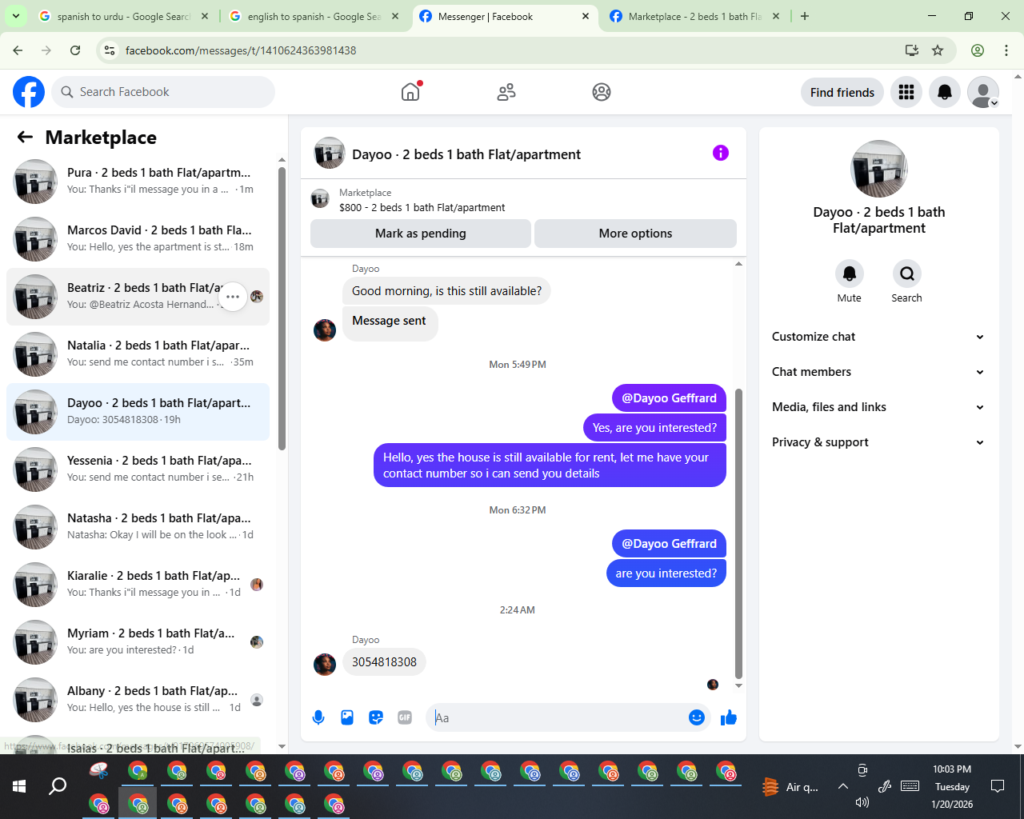The width and height of the screenshot is (1024, 819).
Task: Open the listing photo in right panel
Action: [879, 169]
